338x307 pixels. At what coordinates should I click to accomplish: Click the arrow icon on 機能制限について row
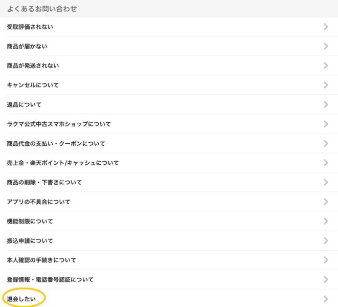pos(326,221)
